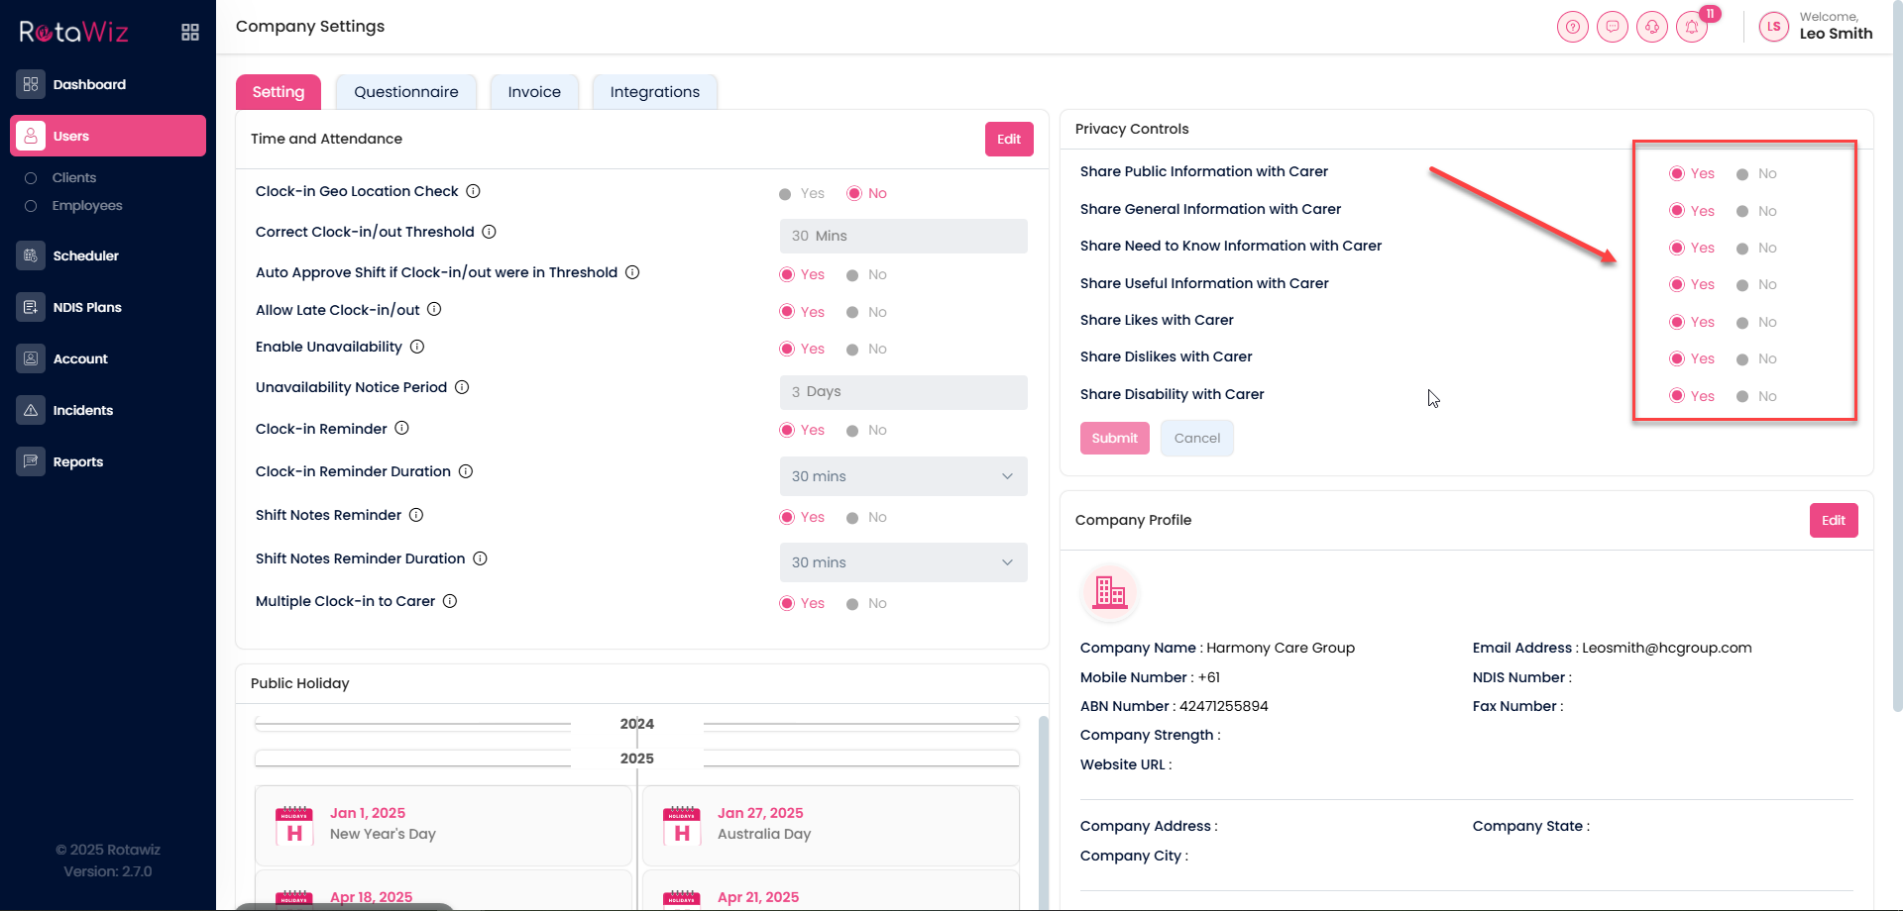The image size is (1903, 911).
Task: Switch to the Questionnaire tab
Action: [x=405, y=92]
